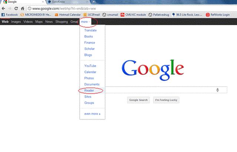
Task: Open the UCSFmail bookmark
Action: pos(91,15)
